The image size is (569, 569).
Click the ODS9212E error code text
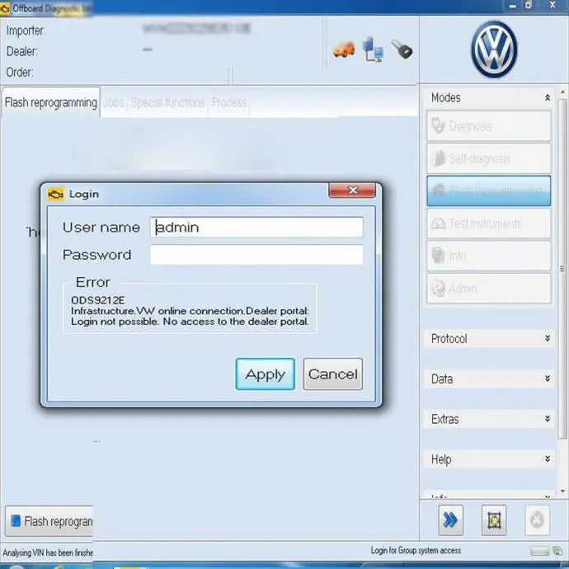(x=97, y=300)
